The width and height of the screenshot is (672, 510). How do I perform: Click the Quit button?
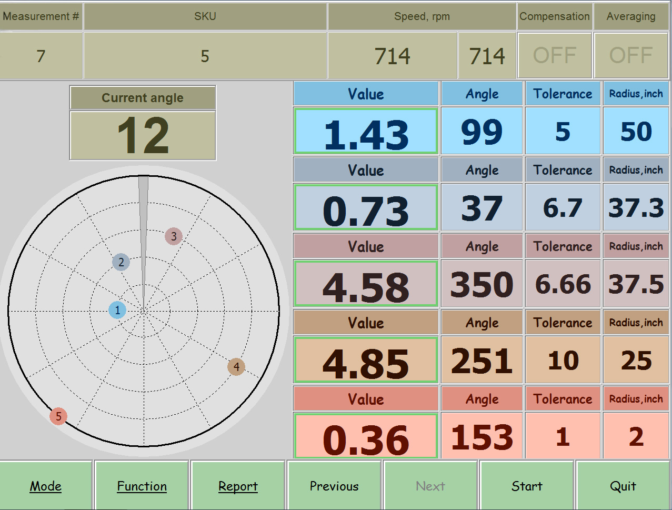click(x=623, y=486)
